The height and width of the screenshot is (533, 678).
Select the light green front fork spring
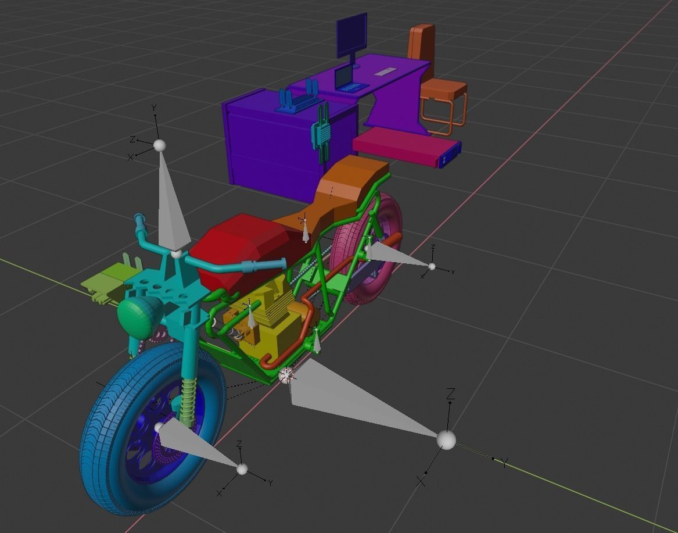click(x=188, y=402)
